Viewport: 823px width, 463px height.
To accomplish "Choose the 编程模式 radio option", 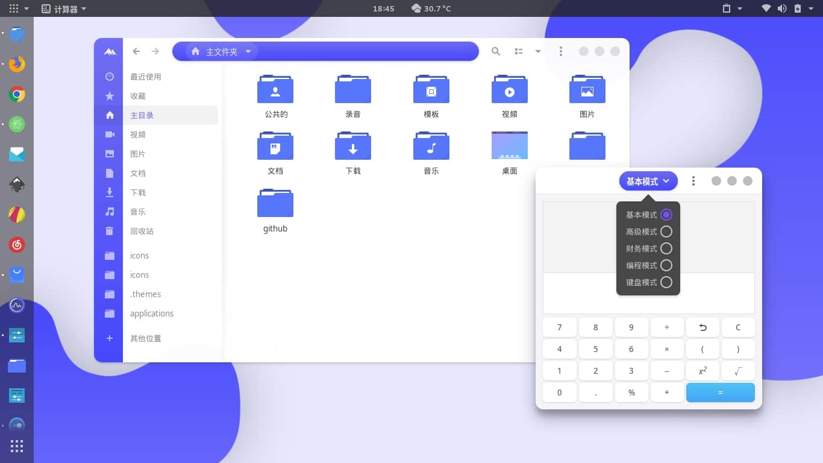I will pos(666,265).
